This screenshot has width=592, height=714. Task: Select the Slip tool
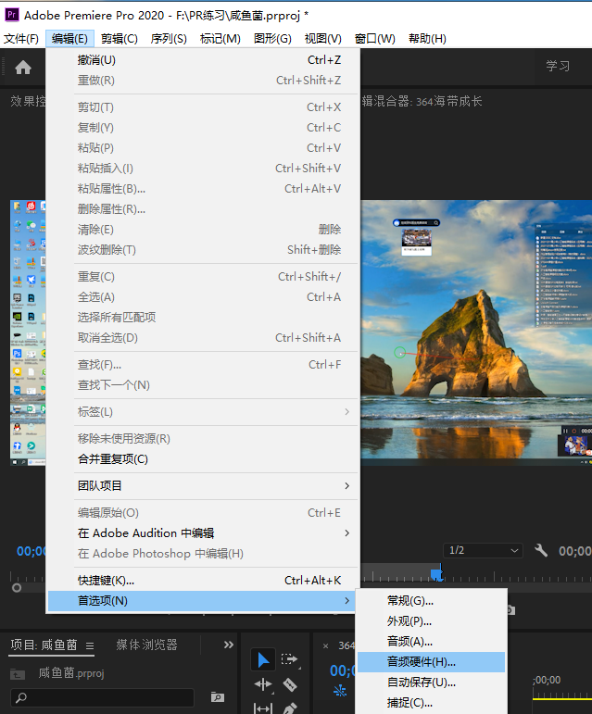263,708
